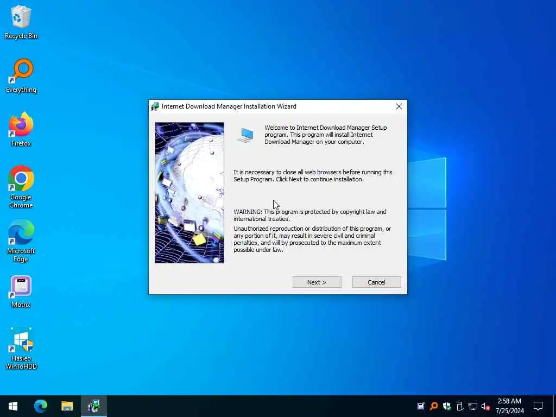Select the Hasleo WinToHDD desktop shortcut
Screen dimensions: 556x417
tap(21, 349)
